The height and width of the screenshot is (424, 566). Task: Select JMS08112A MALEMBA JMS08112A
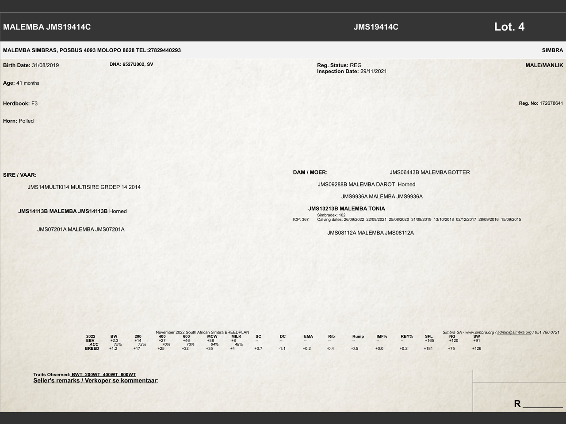pyautogui.click(x=371, y=233)
